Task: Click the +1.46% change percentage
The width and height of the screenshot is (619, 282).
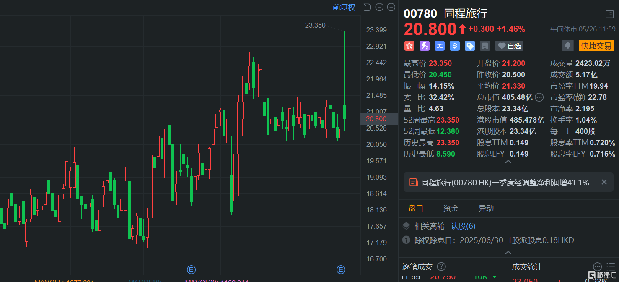Action: pos(511,29)
